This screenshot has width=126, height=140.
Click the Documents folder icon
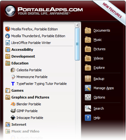point(88,30)
